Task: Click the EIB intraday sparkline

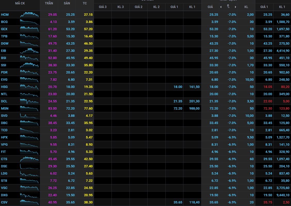Action: click(x=29, y=51)
